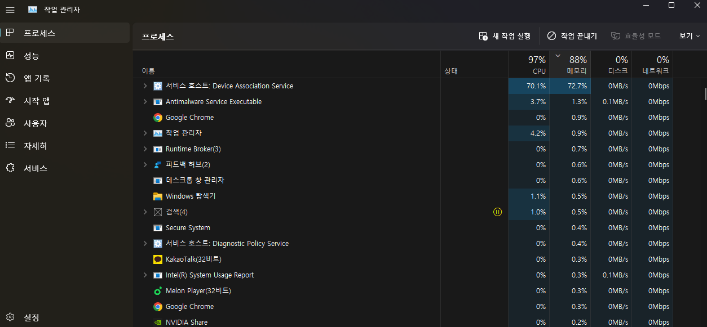Click the 효율성 모드 leaf icon

(x=616, y=36)
